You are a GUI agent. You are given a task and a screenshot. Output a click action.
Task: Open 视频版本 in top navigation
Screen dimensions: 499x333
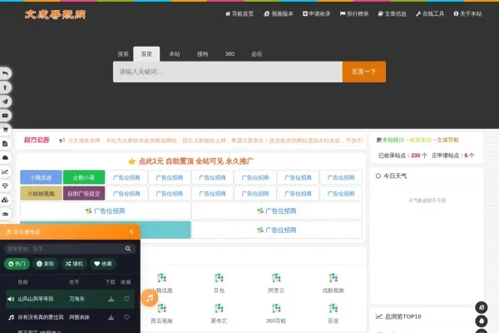tap(279, 13)
